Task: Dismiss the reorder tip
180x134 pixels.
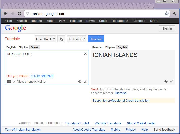Action: 121,93
